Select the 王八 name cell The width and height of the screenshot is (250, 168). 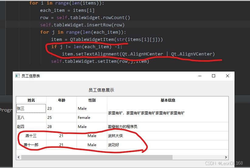click(x=31, y=118)
